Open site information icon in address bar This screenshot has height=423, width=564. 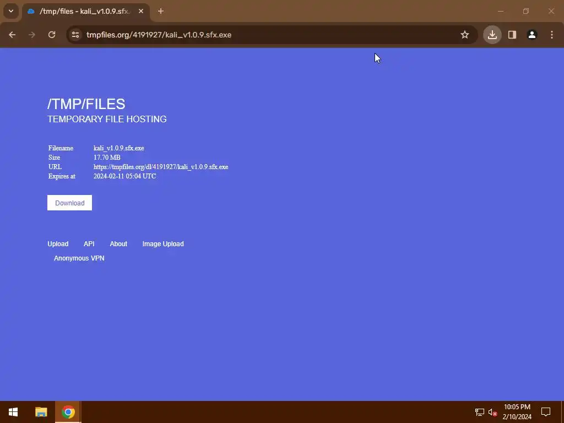(x=75, y=35)
